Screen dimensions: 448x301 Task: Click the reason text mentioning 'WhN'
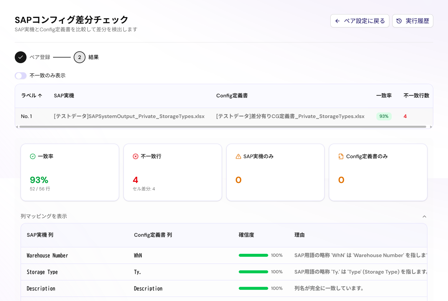[360, 255]
